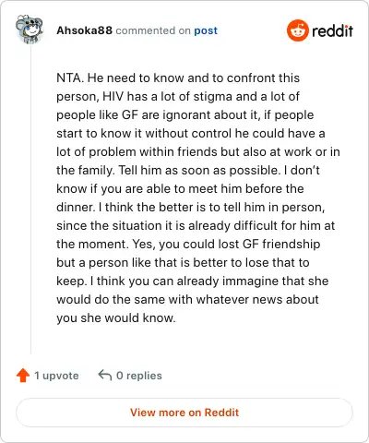Open Ahsoka88's avatar image

point(30,30)
